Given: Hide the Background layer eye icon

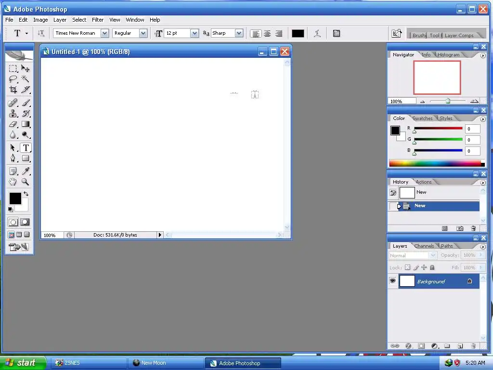Looking at the screenshot, I should pos(393,281).
